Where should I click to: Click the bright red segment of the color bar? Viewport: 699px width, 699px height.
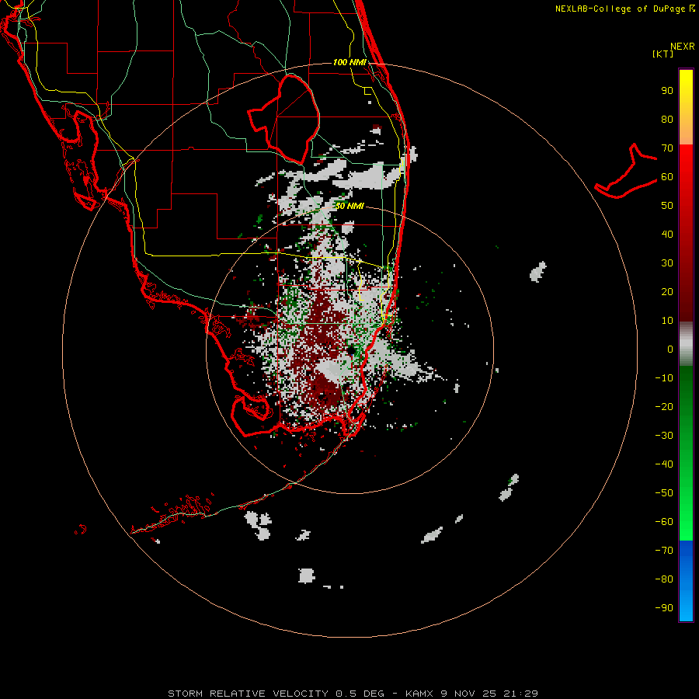pos(686,165)
